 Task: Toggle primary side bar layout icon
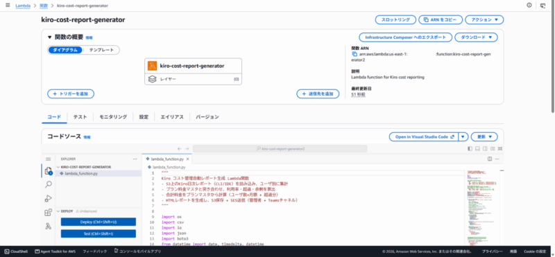coord(470,149)
